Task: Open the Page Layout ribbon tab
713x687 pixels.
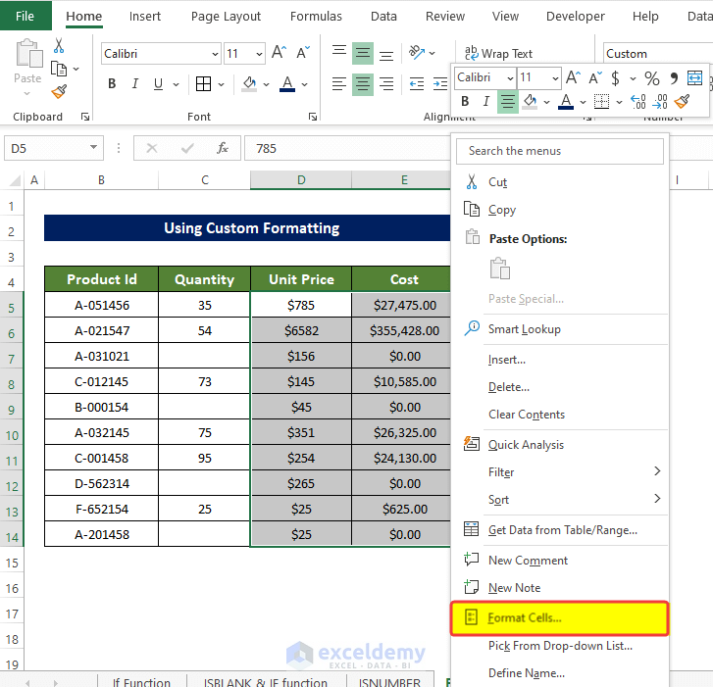Action: coord(226,16)
